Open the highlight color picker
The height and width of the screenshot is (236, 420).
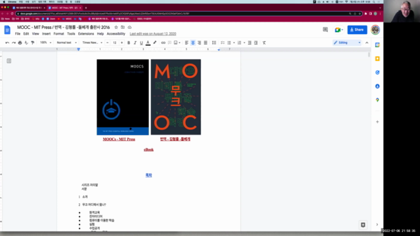[155, 43]
